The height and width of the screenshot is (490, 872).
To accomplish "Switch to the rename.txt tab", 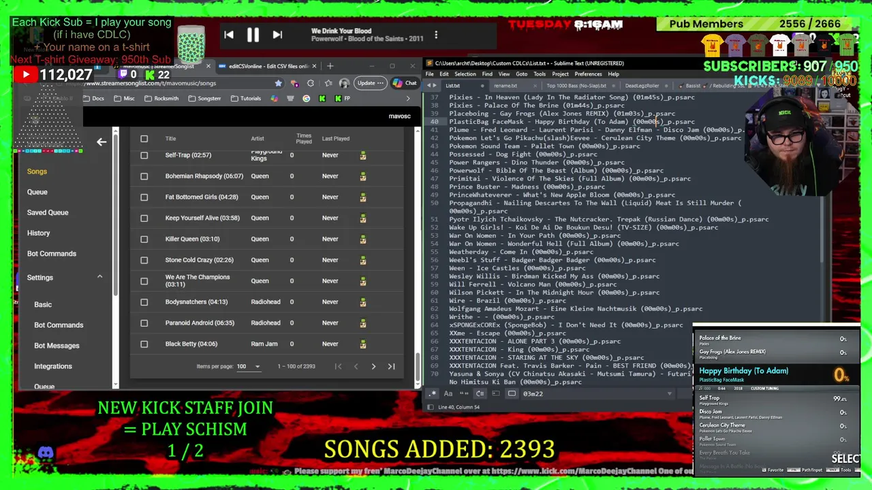I will coord(505,86).
